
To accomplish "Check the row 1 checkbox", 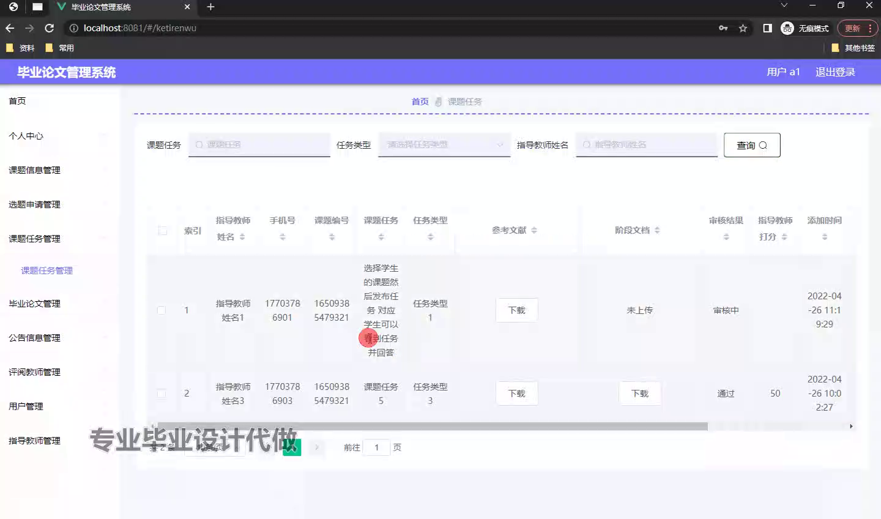I will [x=162, y=310].
